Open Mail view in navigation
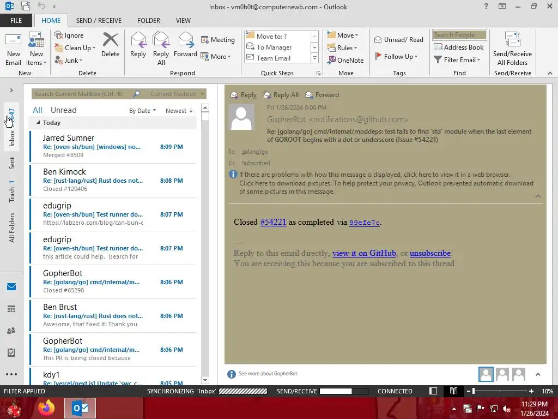 click(x=11, y=286)
